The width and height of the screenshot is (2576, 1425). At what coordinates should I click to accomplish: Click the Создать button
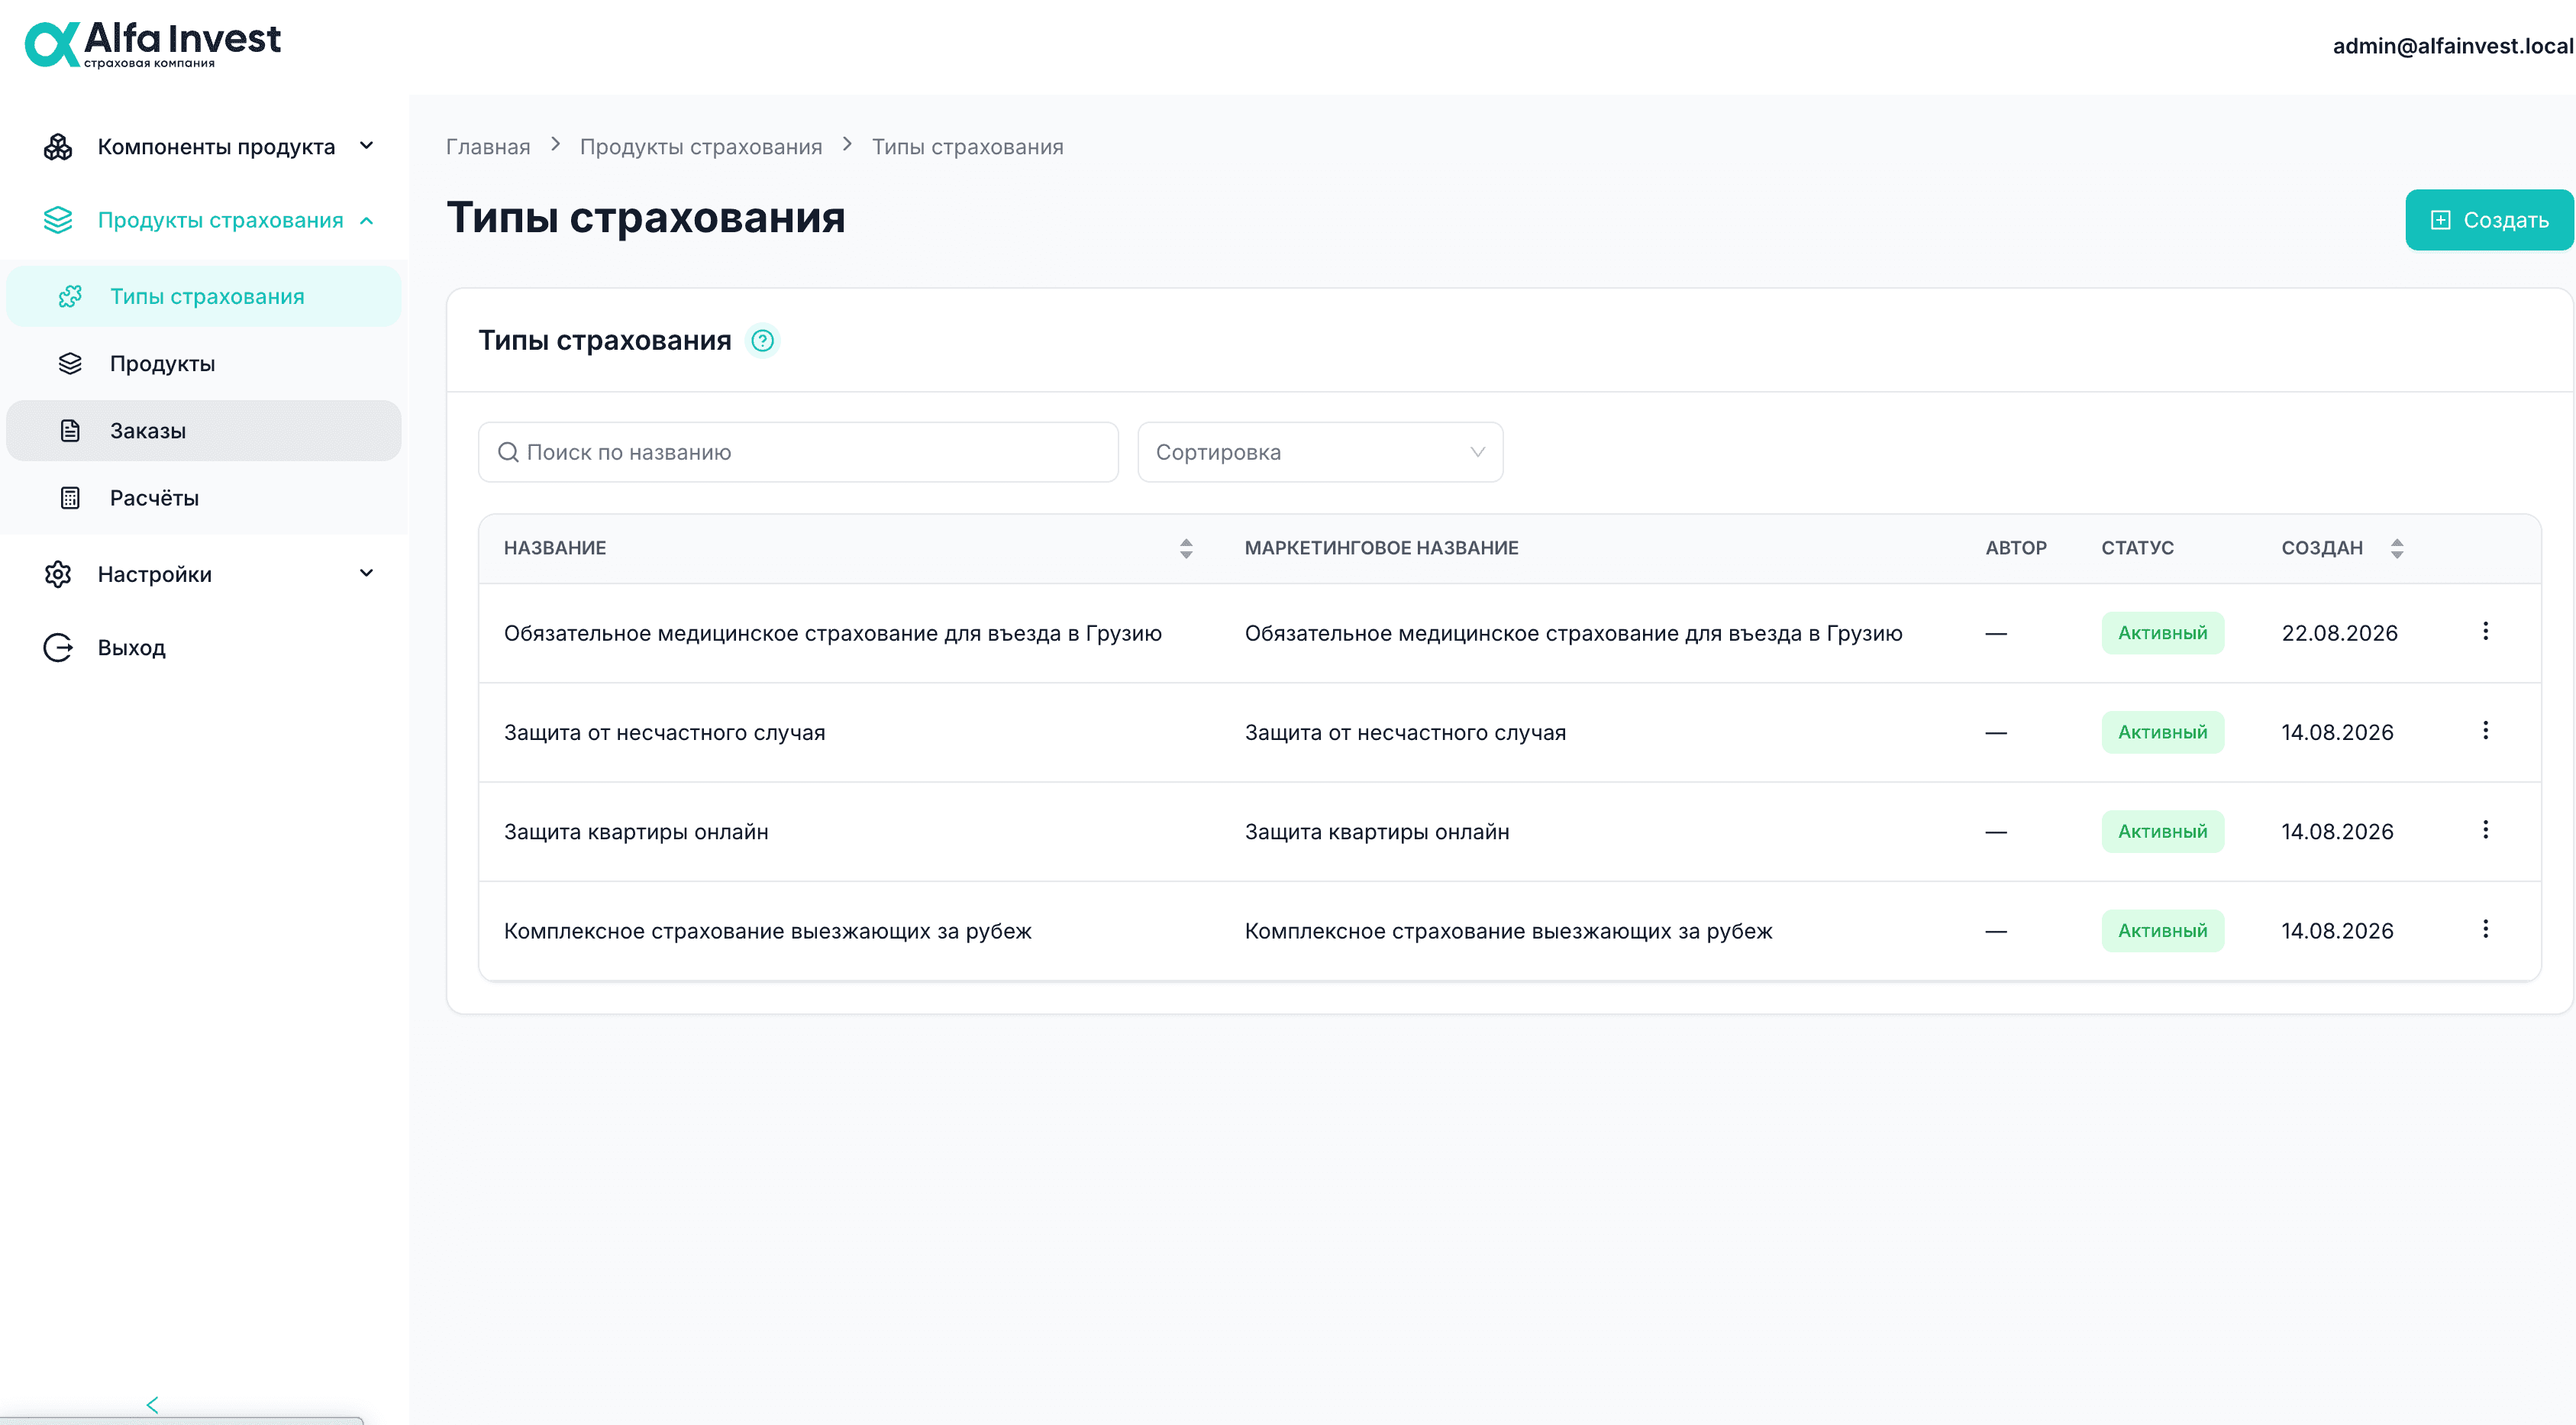click(x=2489, y=220)
